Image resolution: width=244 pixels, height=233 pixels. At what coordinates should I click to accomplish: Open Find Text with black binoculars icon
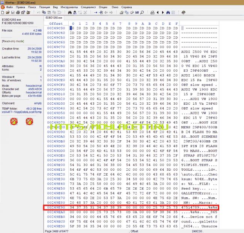click(70, 12)
